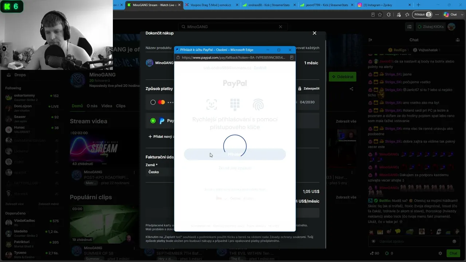Add a new payment method with Přidat nový
Screen dimensions: 466x262
coord(161,136)
